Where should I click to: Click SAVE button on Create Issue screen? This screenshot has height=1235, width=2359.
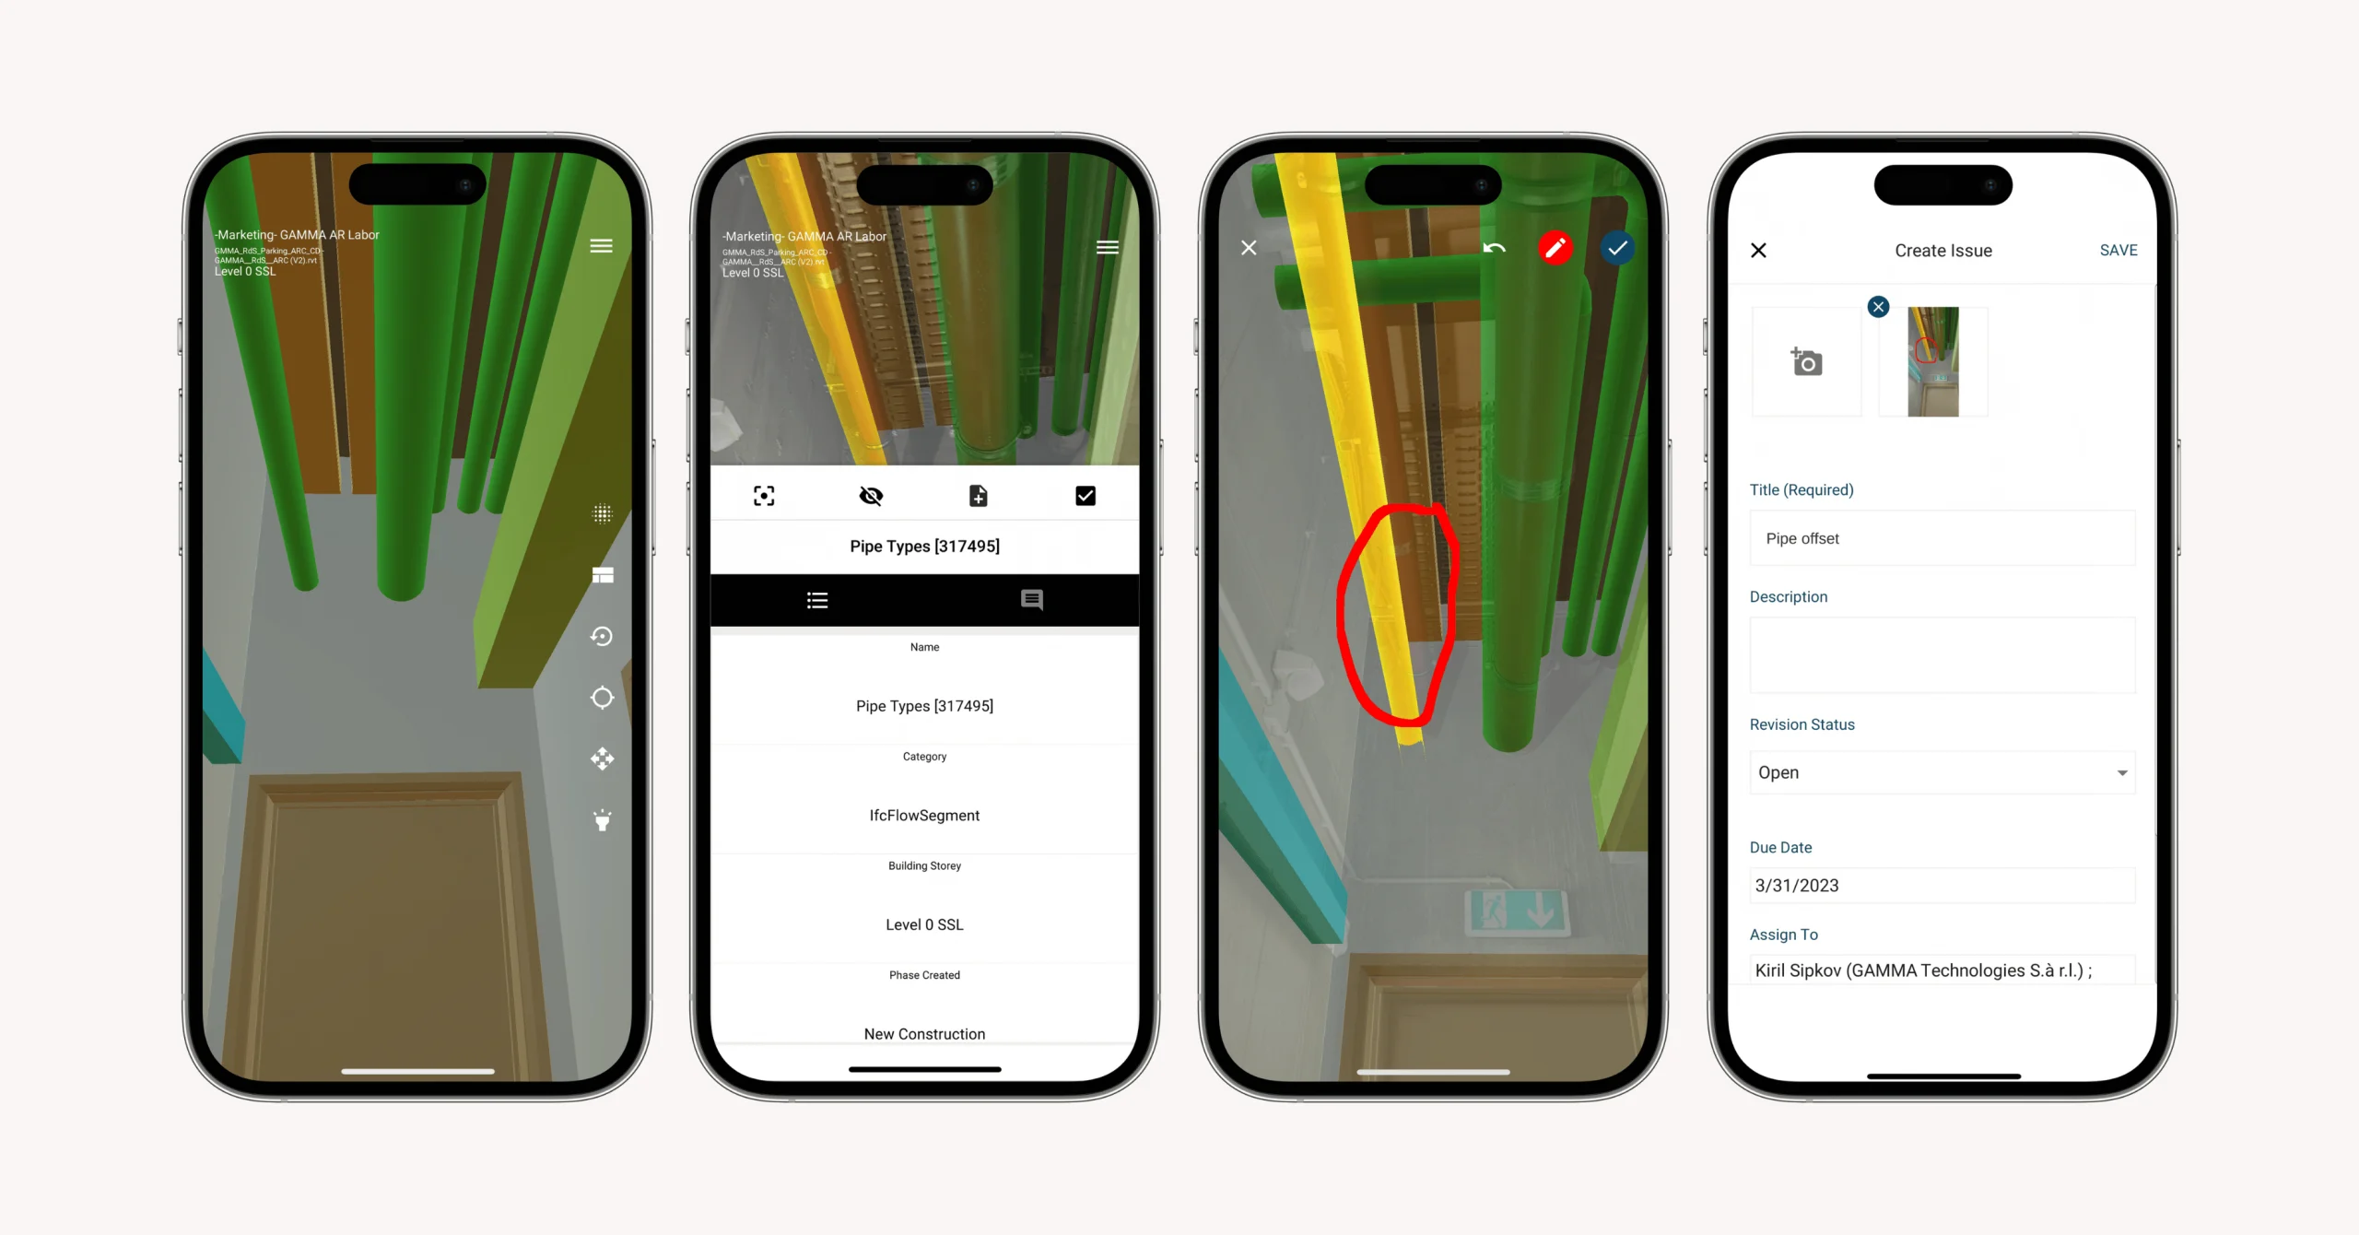point(2118,250)
